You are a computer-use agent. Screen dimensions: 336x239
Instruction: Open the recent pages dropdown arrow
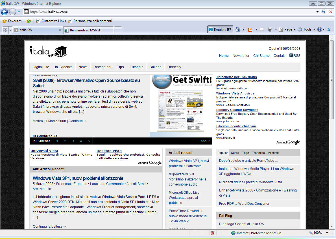click(x=19, y=12)
